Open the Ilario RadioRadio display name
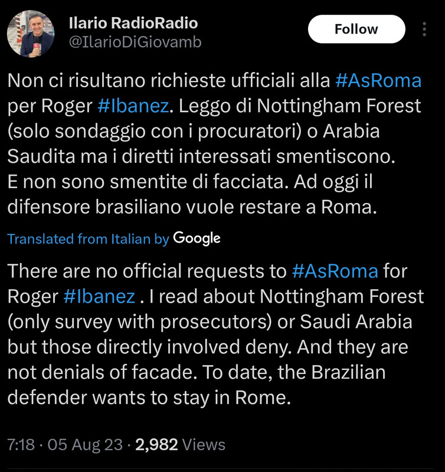The height and width of the screenshot is (472, 445). pyautogui.click(x=133, y=23)
